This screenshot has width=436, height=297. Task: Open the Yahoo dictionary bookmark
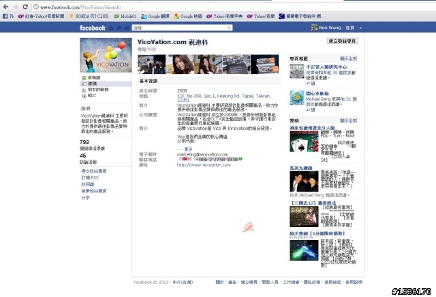coord(224,16)
